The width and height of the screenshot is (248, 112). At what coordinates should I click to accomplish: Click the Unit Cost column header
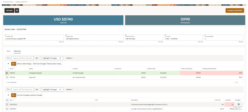click(x=219, y=100)
